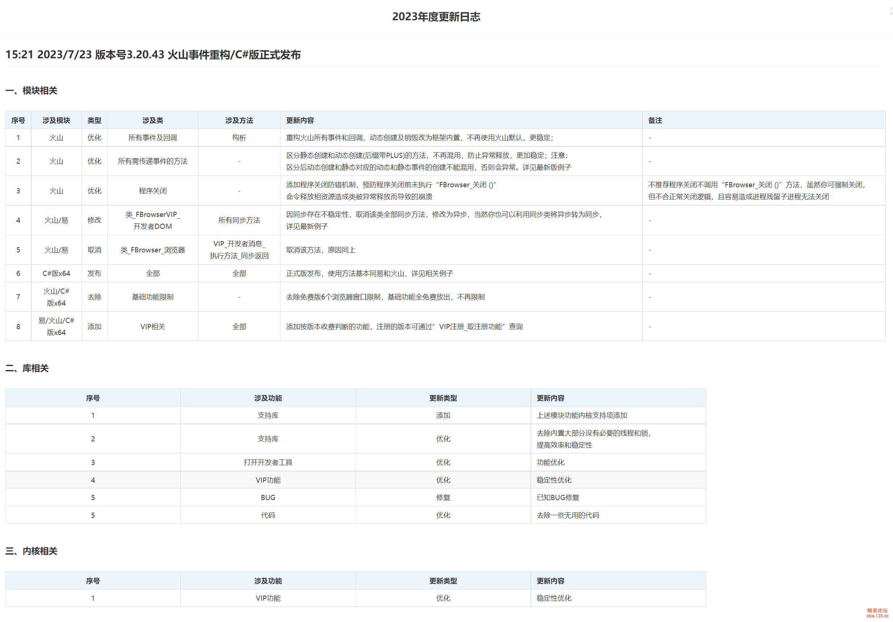Select the cell "所有事件及回调"
This screenshot has height=622, width=893.
click(x=153, y=138)
